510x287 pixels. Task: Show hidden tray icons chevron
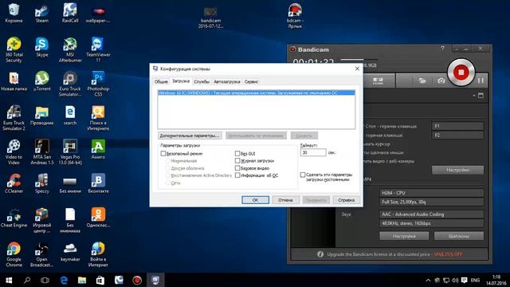click(x=428, y=280)
